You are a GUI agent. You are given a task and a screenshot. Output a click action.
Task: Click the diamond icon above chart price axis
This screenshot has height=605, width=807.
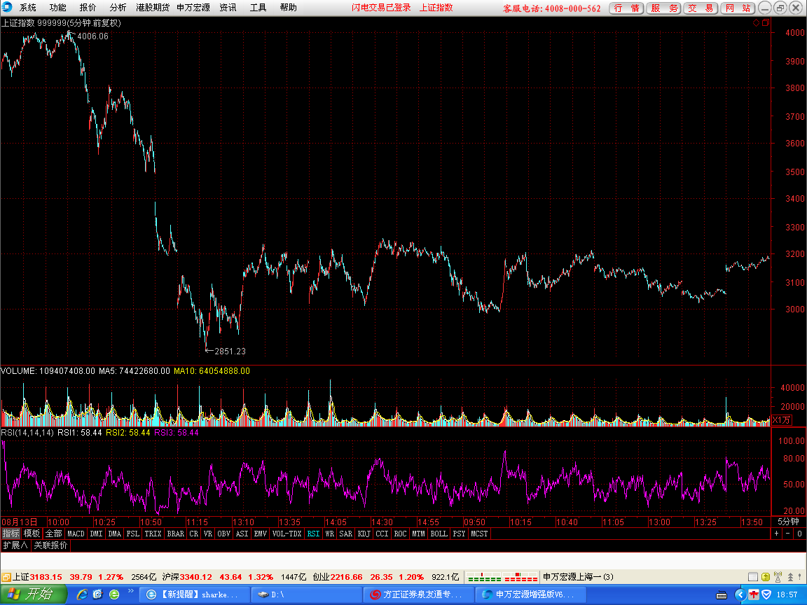click(x=756, y=22)
